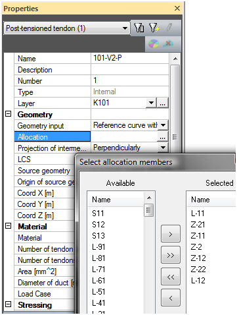237x315 pixels.
Task: Edit the Number field value 1
Action: click(x=129, y=80)
